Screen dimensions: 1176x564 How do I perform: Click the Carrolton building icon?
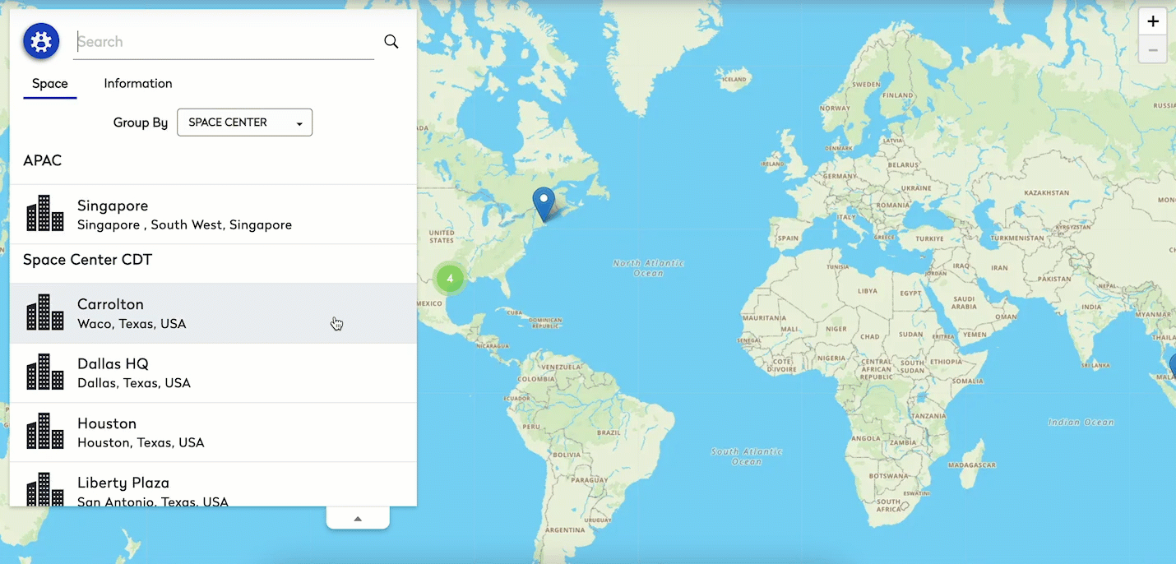coord(45,313)
